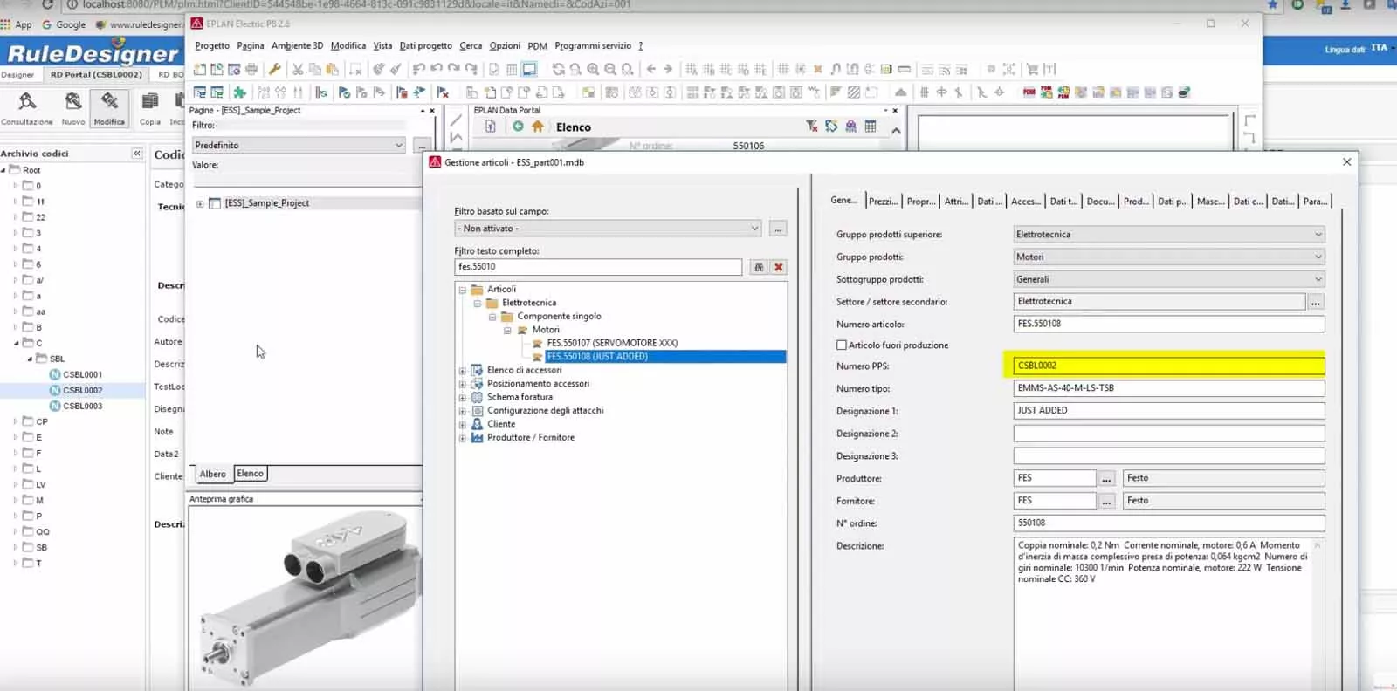Click ellipsis button beside Settore field
The image size is (1397, 691).
[x=1316, y=302]
